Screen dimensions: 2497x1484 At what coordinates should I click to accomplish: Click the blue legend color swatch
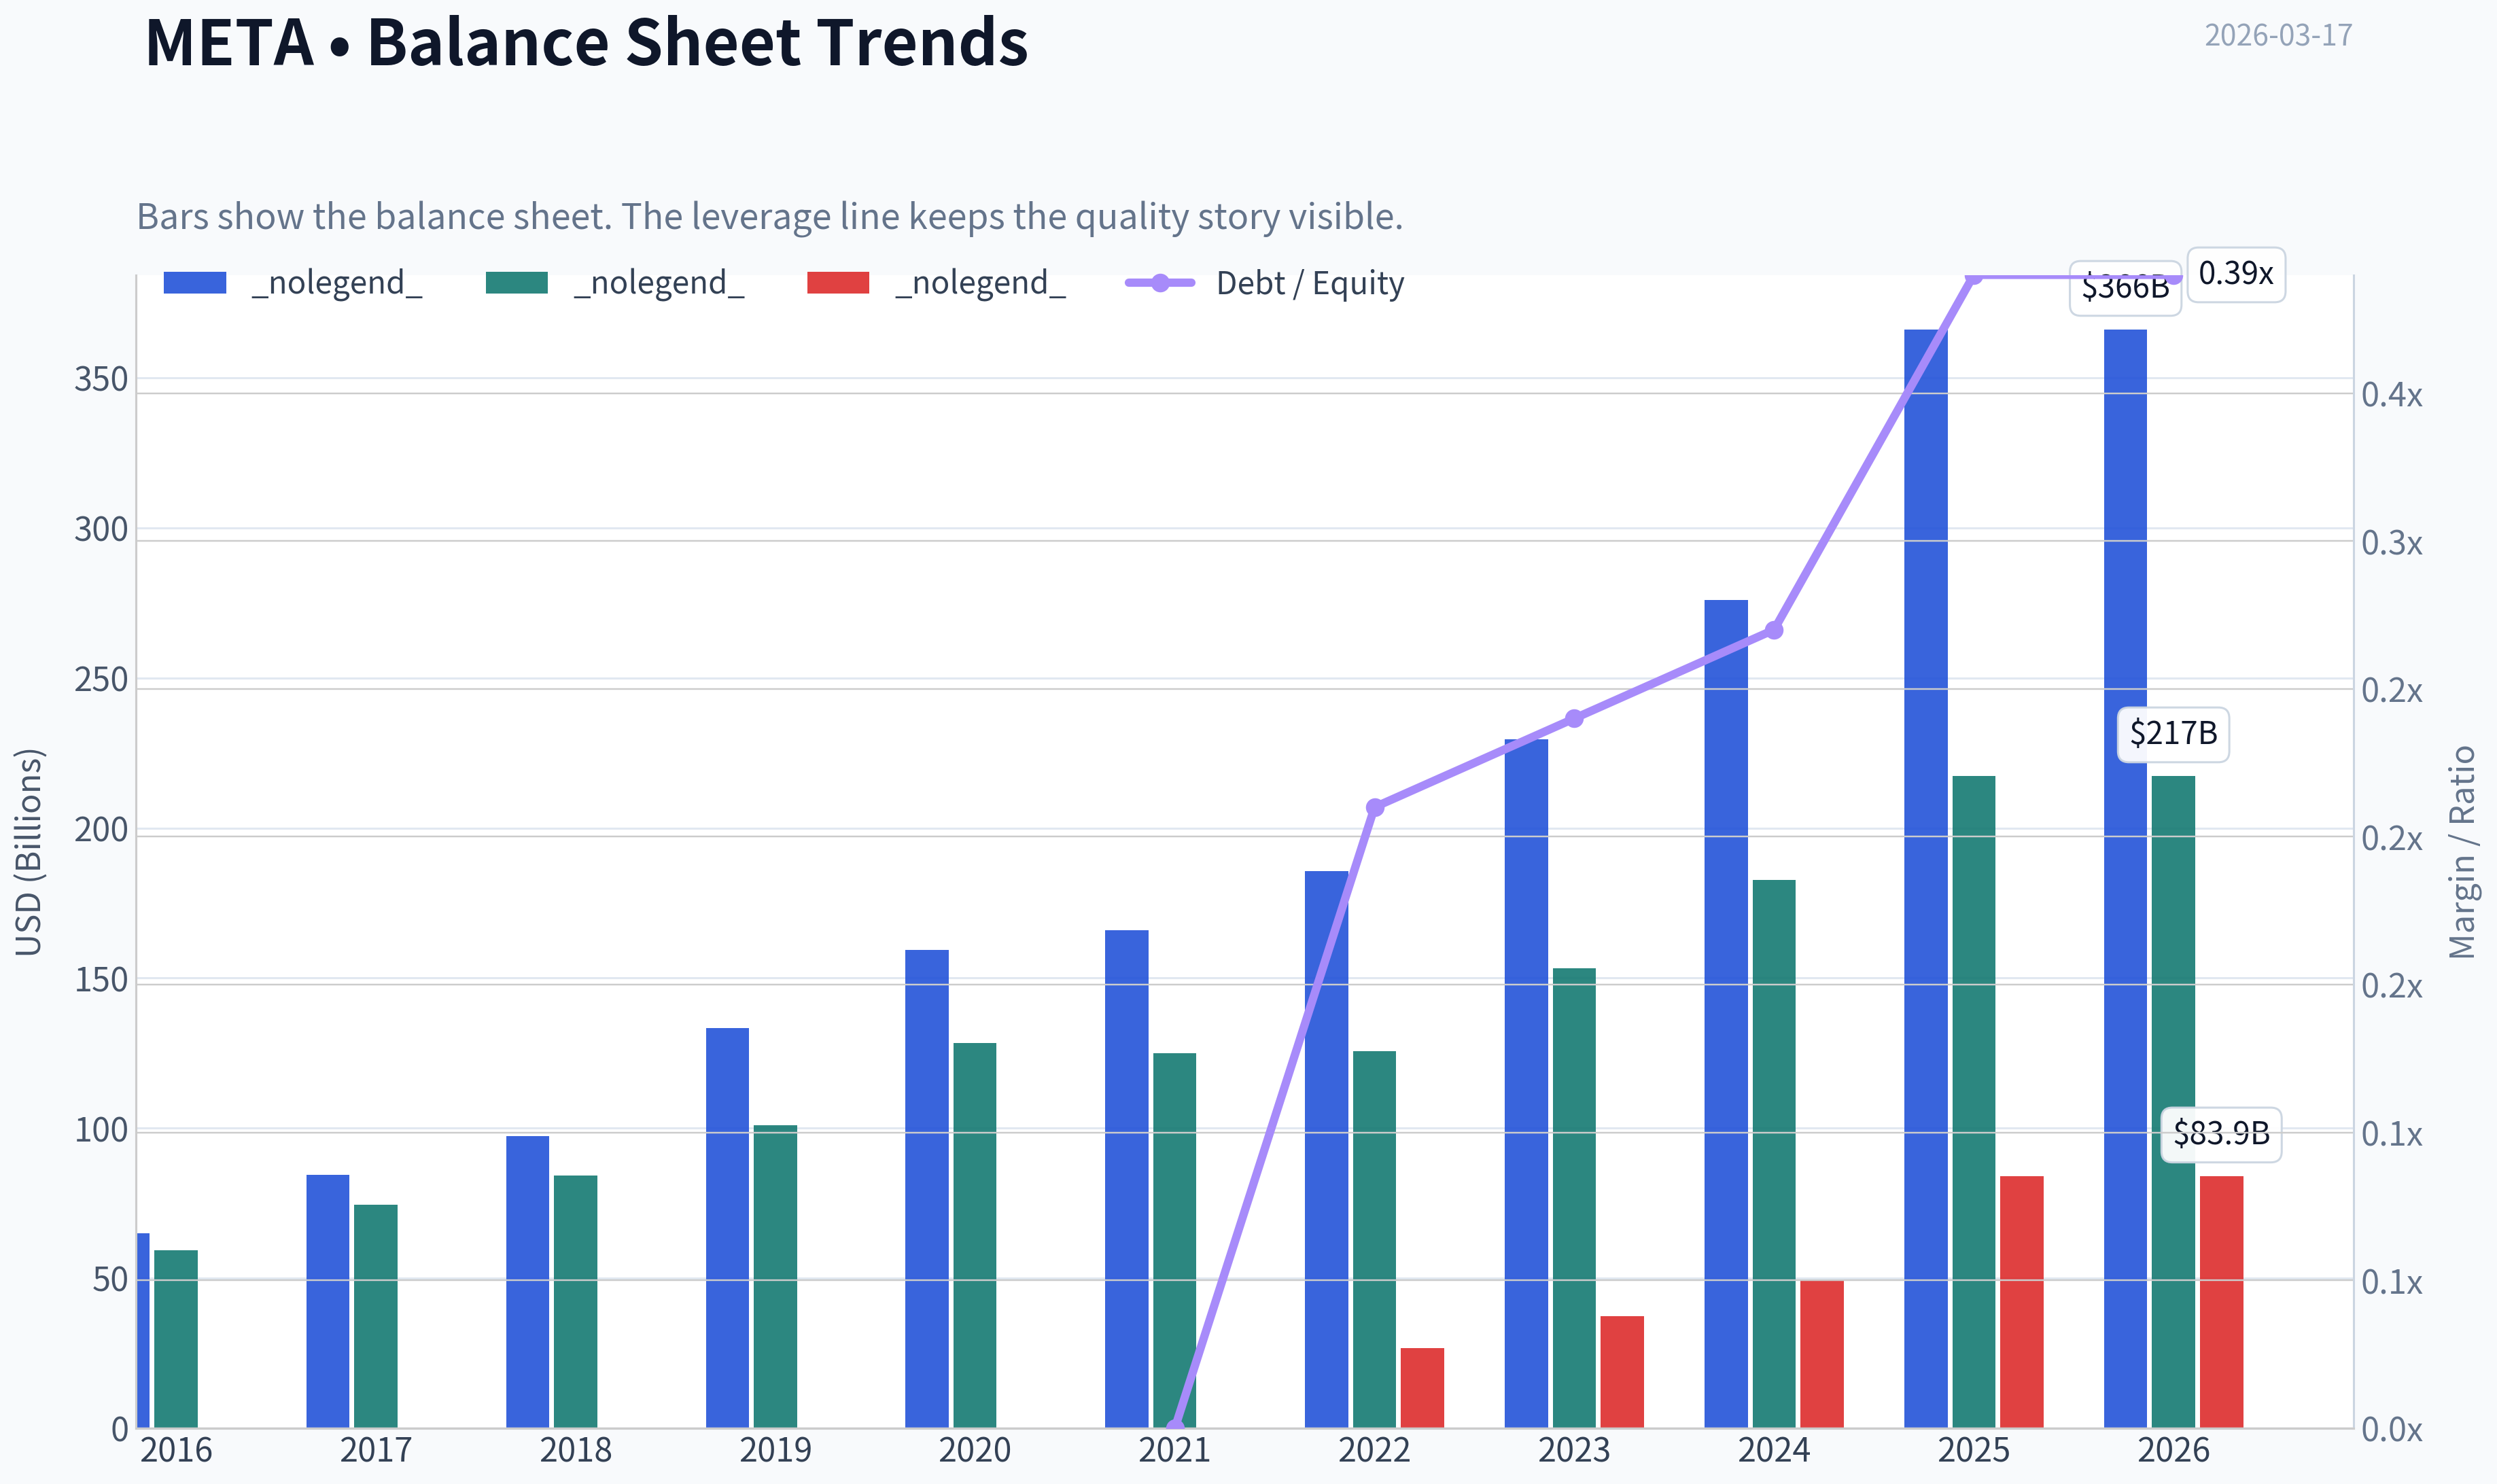coord(195,283)
